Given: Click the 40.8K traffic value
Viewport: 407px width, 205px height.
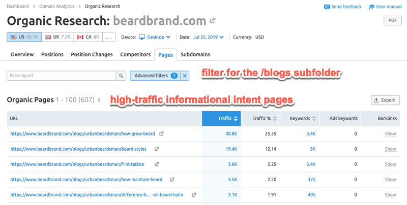Looking at the screenshot, I should 231,134.
